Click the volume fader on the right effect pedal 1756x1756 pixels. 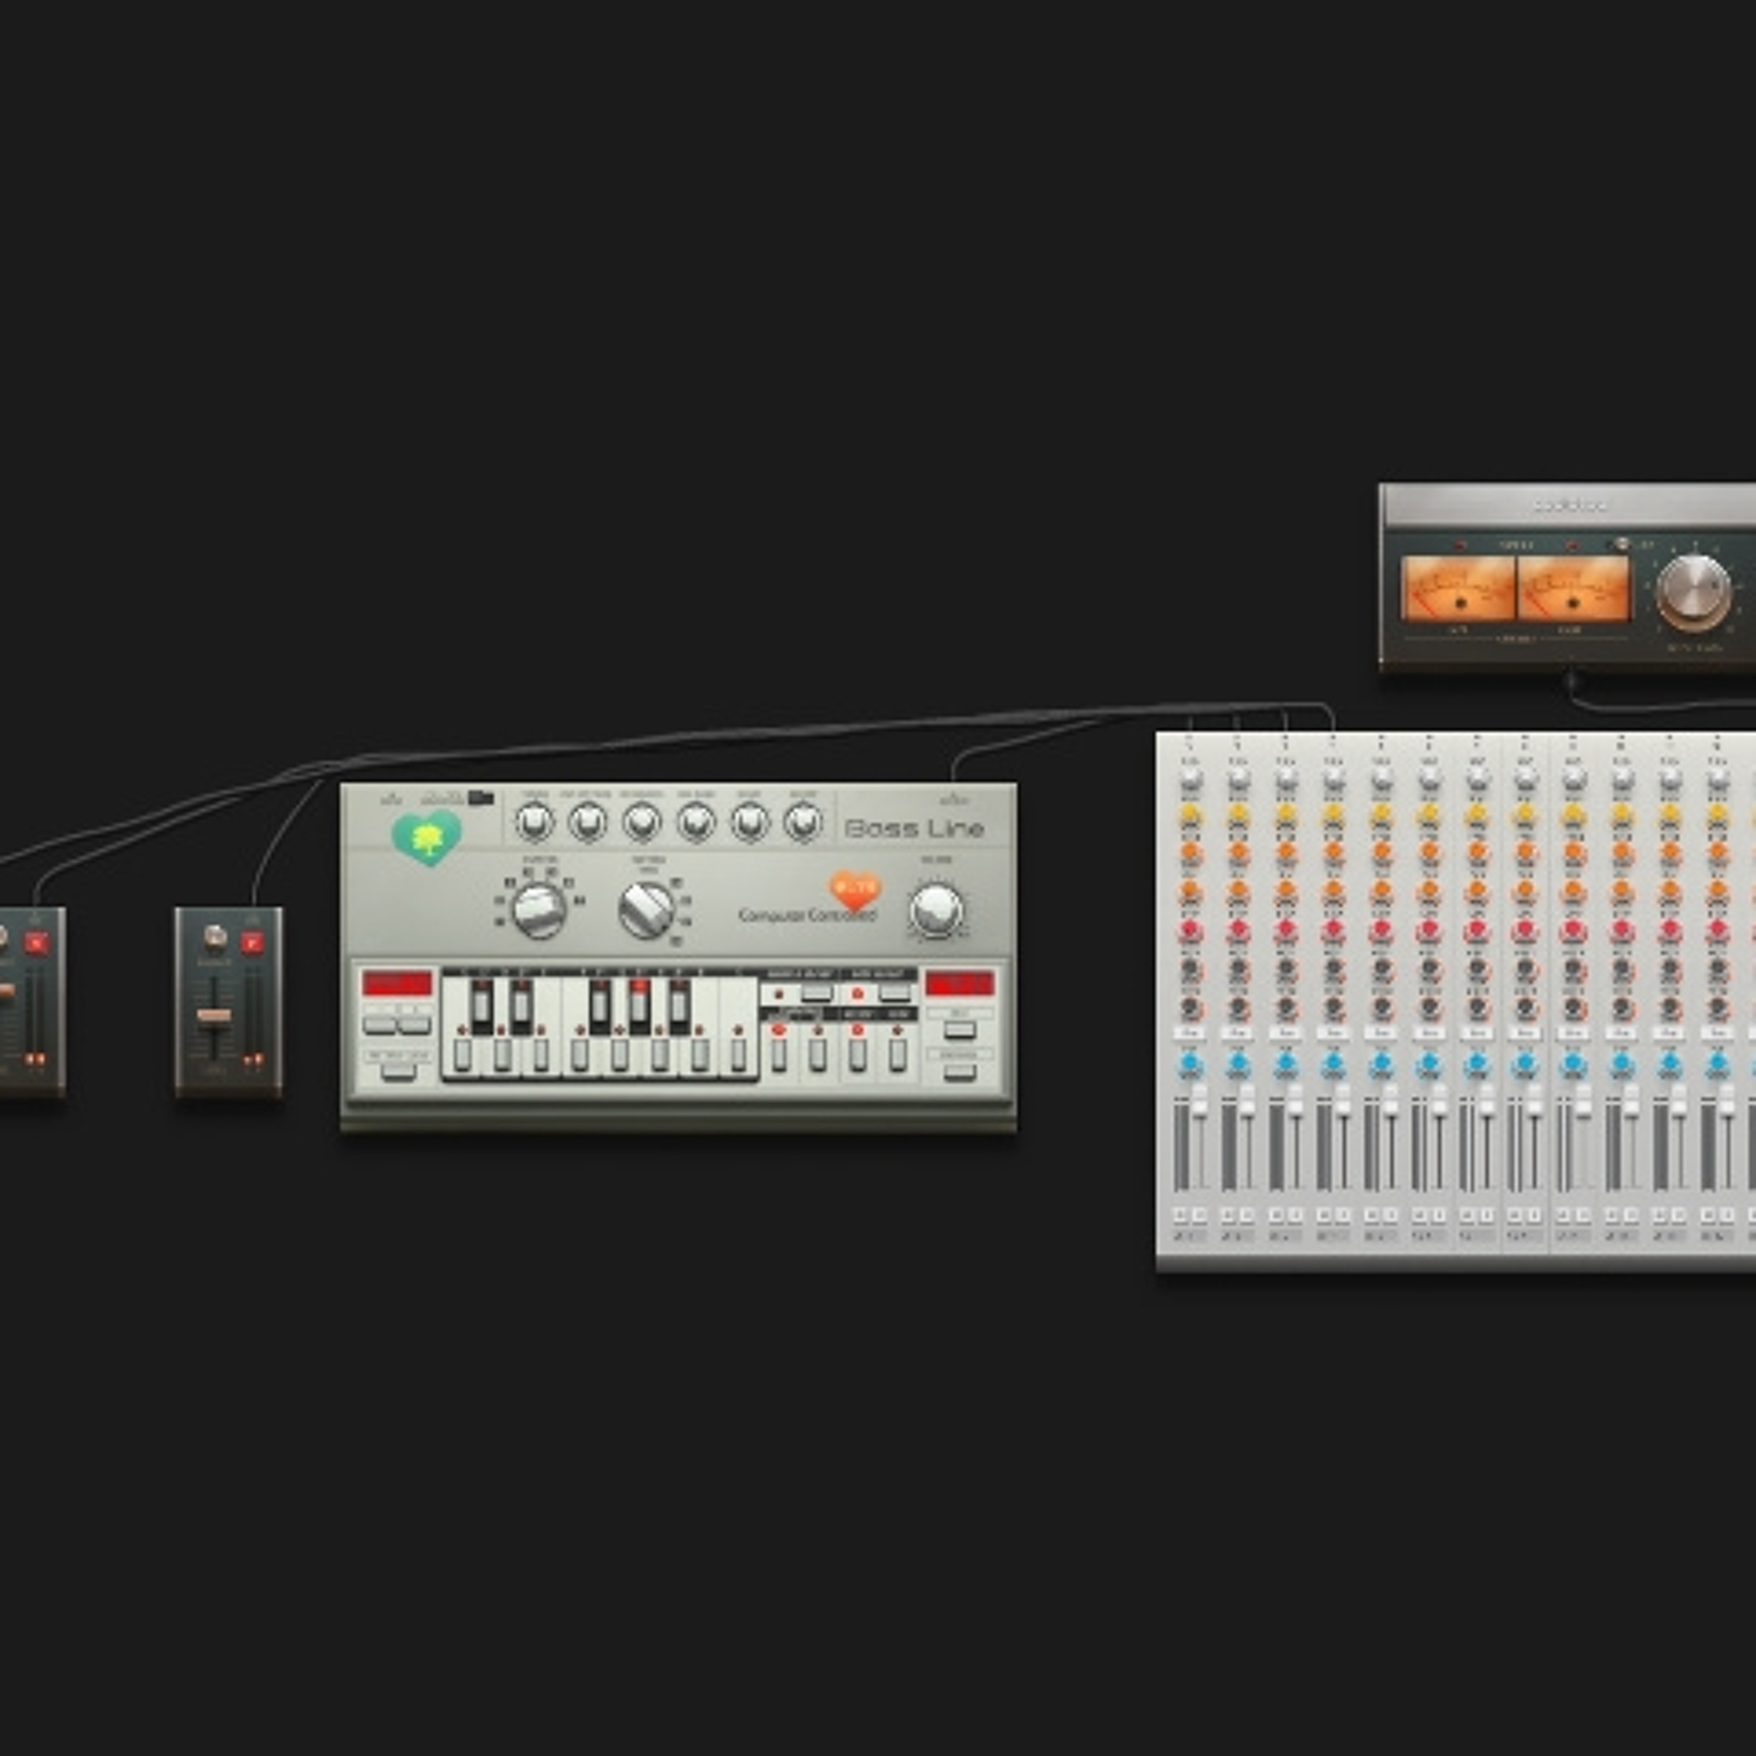[214, 1016]
